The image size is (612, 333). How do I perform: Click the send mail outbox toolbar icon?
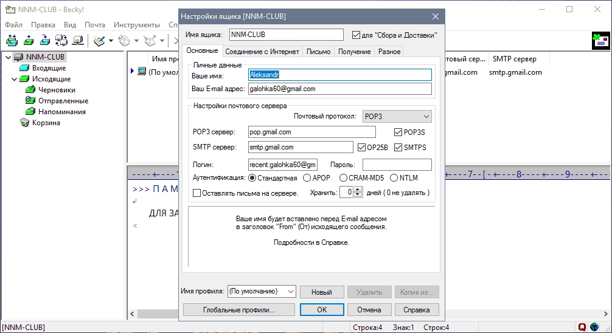pos(29,40)
